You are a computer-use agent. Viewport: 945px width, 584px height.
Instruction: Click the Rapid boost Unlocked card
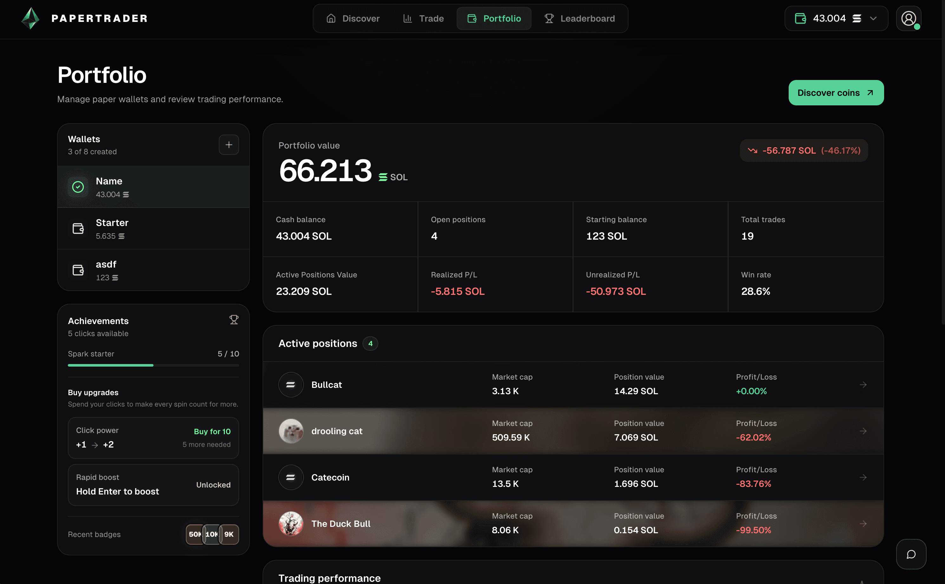pos(153,485)
